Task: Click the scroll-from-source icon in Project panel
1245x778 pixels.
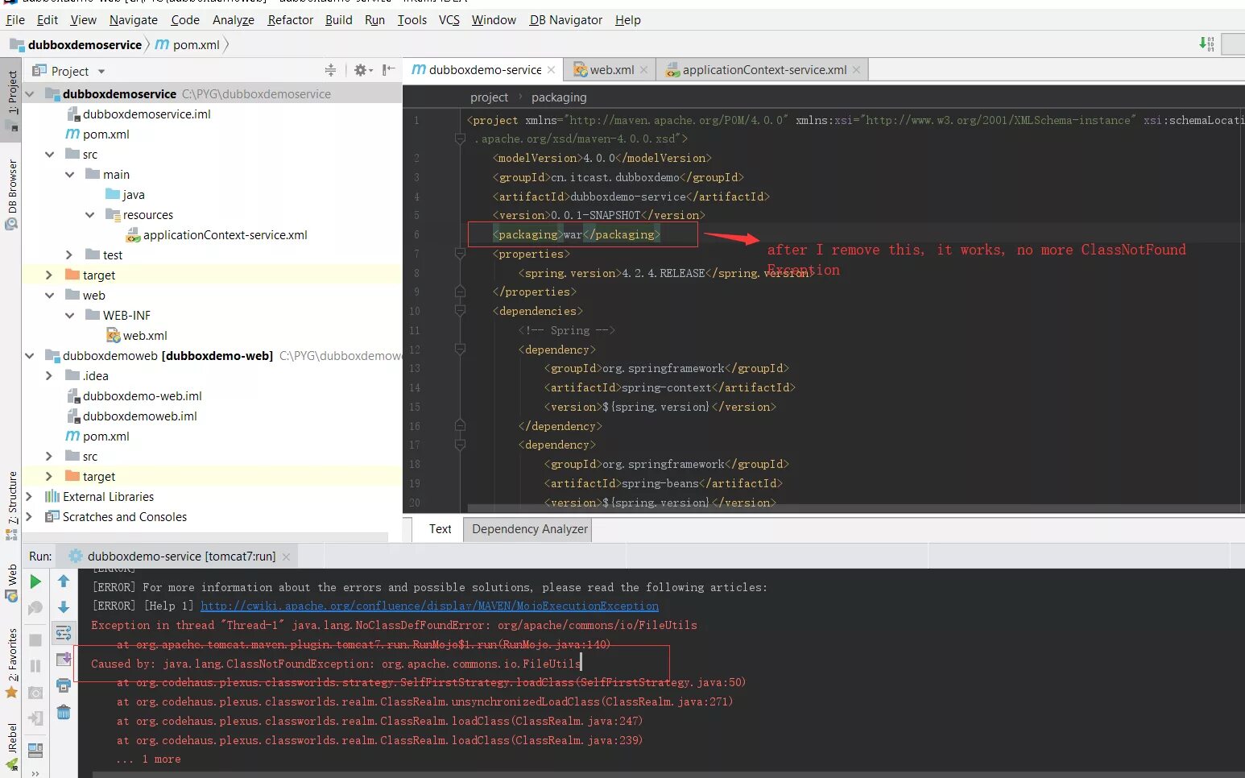Action: click(330, 70)
